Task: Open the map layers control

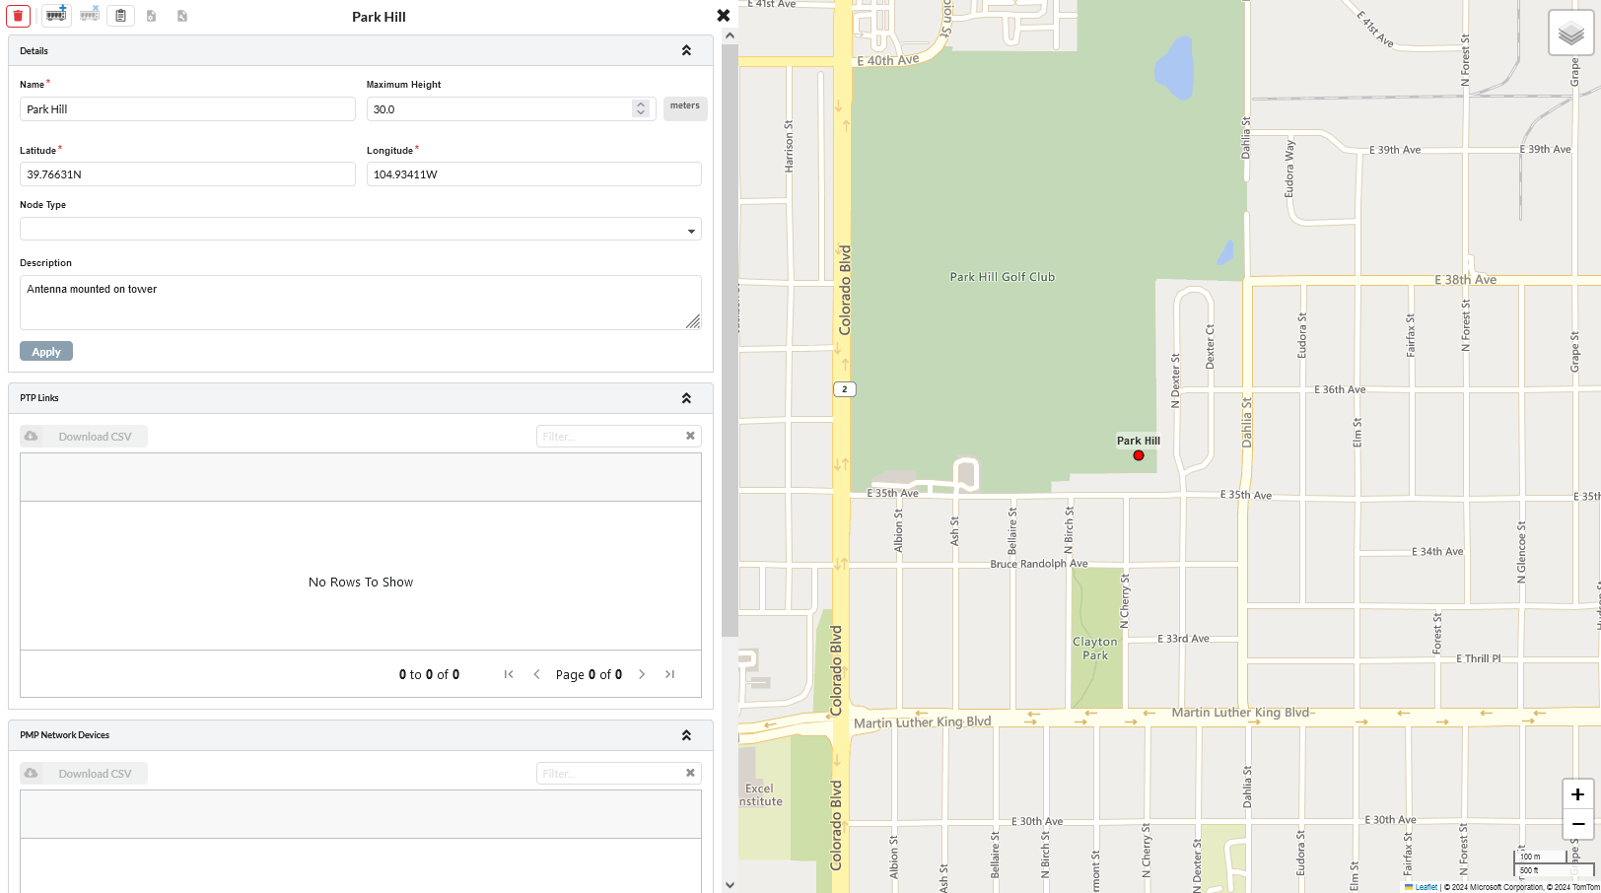Action: (x=1570, y=34)
